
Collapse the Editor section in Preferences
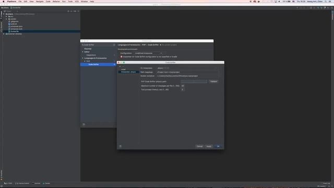pos(82,52)
